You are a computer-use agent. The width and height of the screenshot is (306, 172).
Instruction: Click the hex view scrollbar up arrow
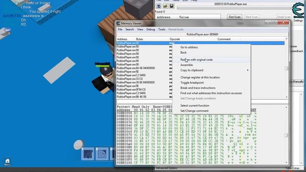tap(286, 107)
